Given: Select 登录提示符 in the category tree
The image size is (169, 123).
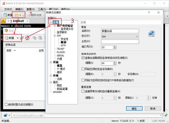Looking at the screenshot, I should click(x=67, y=29).
